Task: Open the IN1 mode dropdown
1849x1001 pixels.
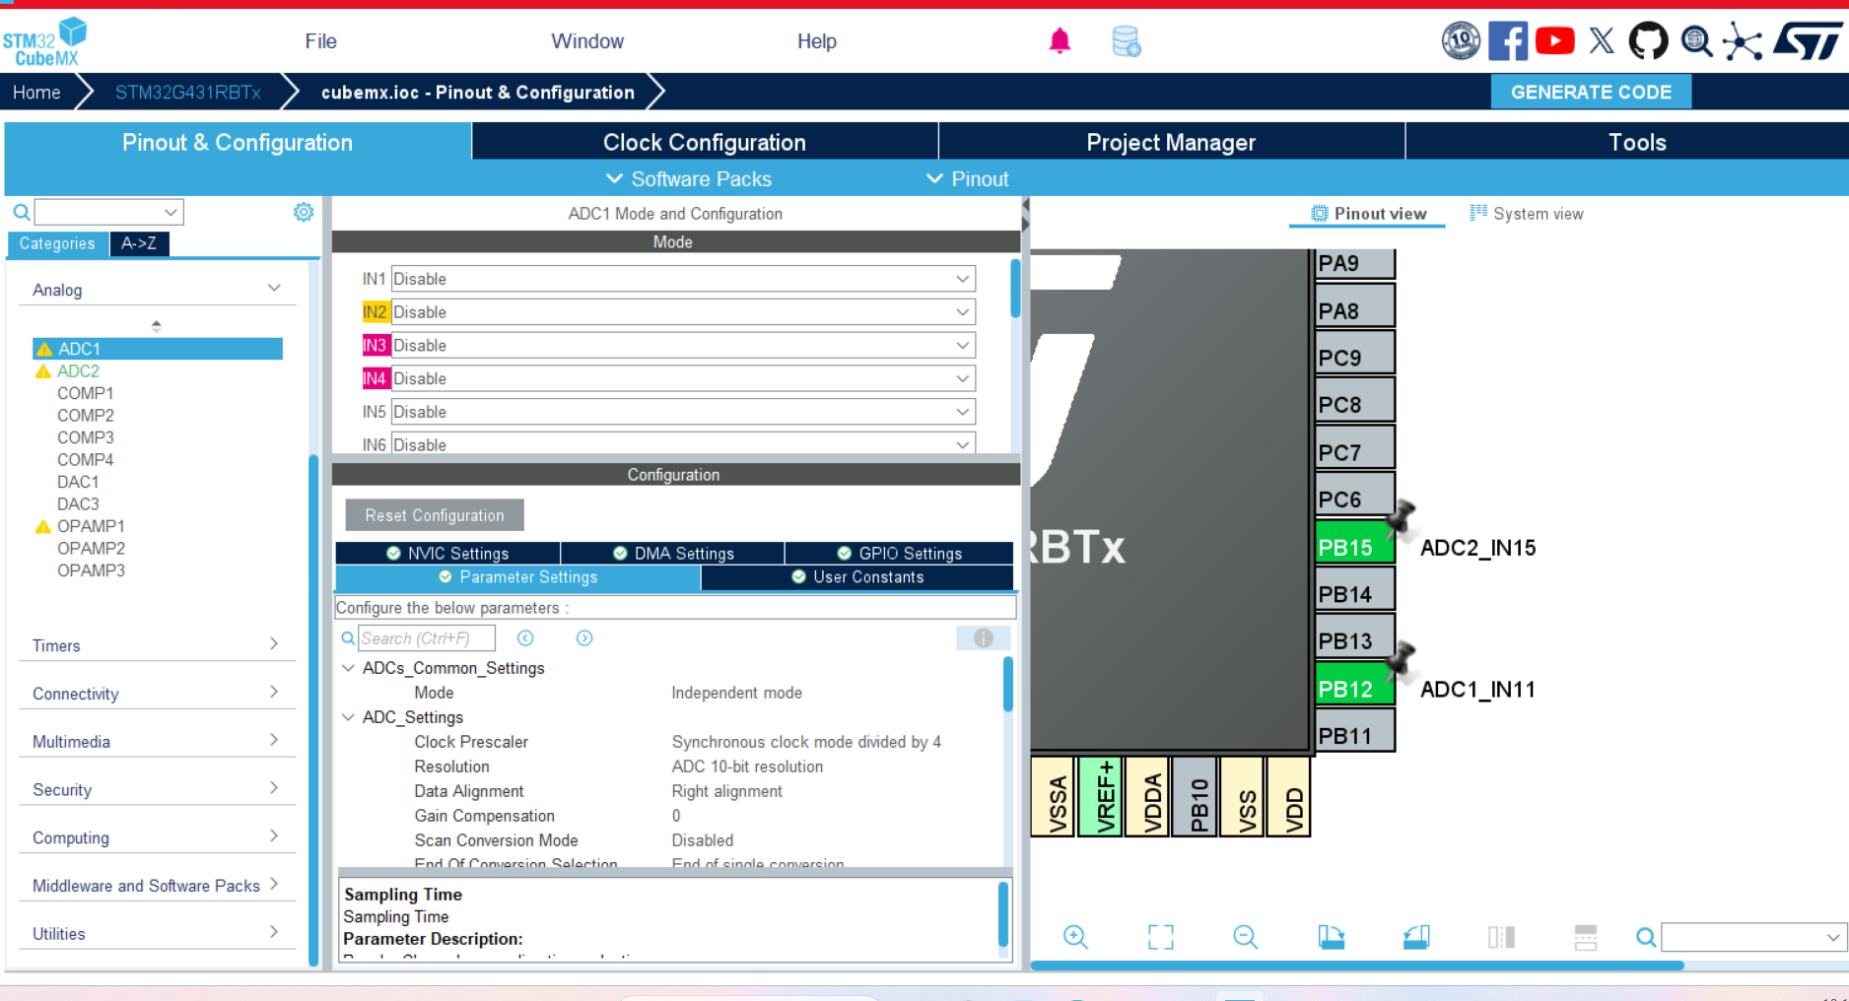Action: [x=683, y=279]
